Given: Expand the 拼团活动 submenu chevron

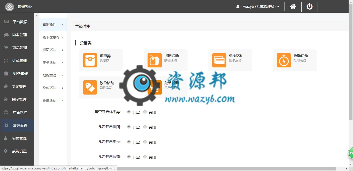Looking at the screenshot, I should point(63,50).
